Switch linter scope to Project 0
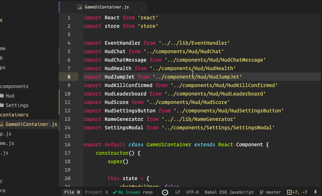 pyautogui.click(x=96, y=192)
